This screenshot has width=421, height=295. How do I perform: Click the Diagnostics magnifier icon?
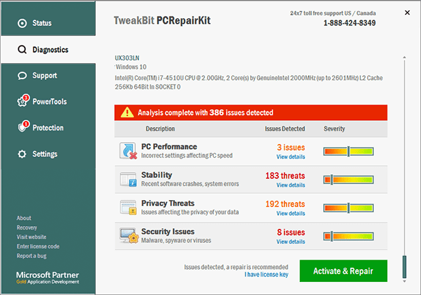coord(22,50)
